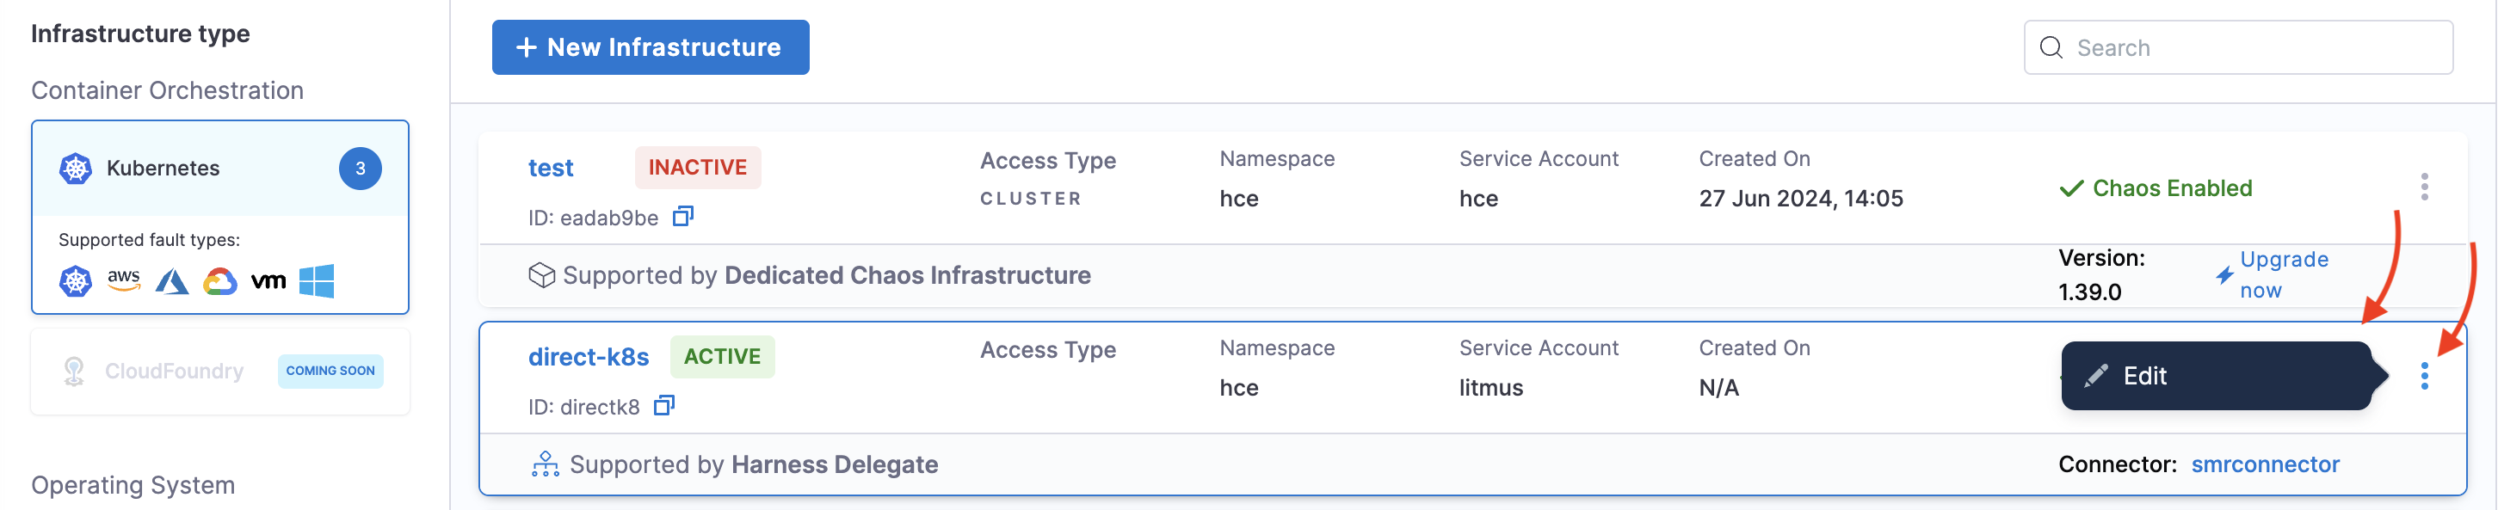Screen dimensions: 2498x510
Task: Open the smrconnector connector link
Action: coord(2264,464)
